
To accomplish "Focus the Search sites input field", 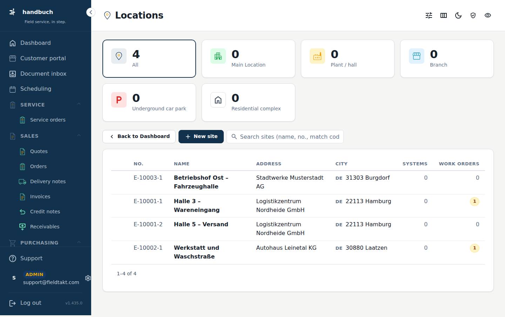I will [x=285, y=137].
